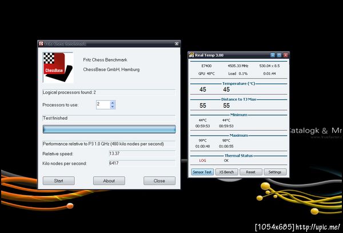This screenshot has width=343, height=233.
Task: Click the Test finished status text
Action: click(55, 118)
